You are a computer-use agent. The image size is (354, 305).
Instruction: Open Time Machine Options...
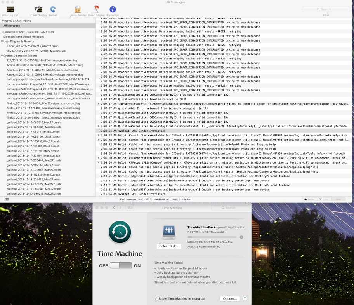(x=230, y=299)
